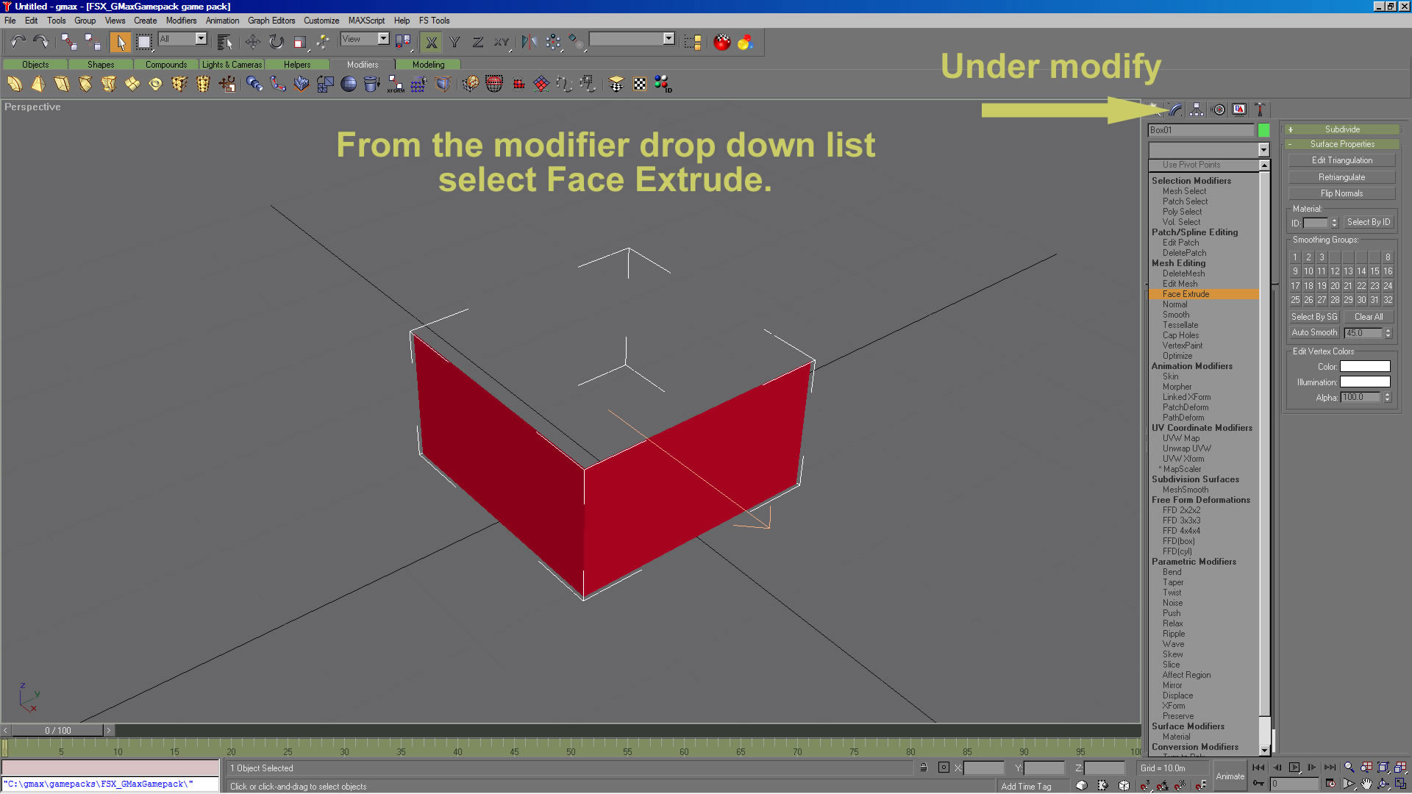Open the Hierarchy command panel tab
1412x794 pixels.
tap(1197, 110)
